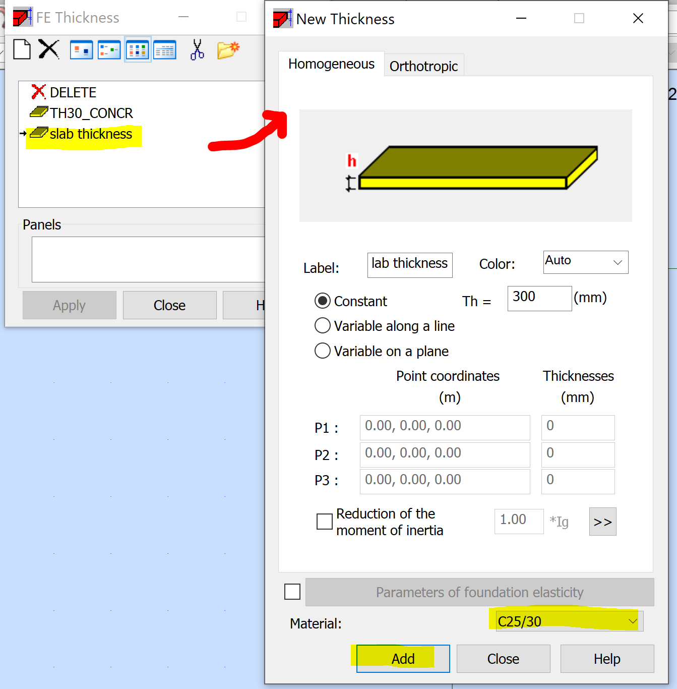Click the scissors cut icon

coord(197,49)
